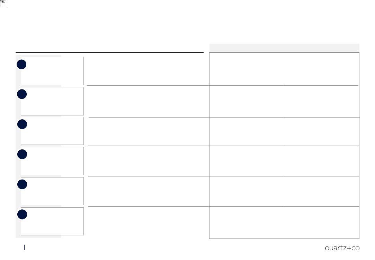Click the small document icon at top-left corner
The width and height of the screenshot is (375, 260).
tap(3, 3)
